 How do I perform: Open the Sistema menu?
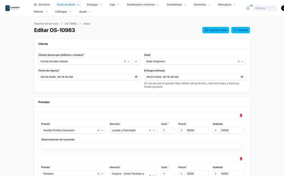[40, 12]
